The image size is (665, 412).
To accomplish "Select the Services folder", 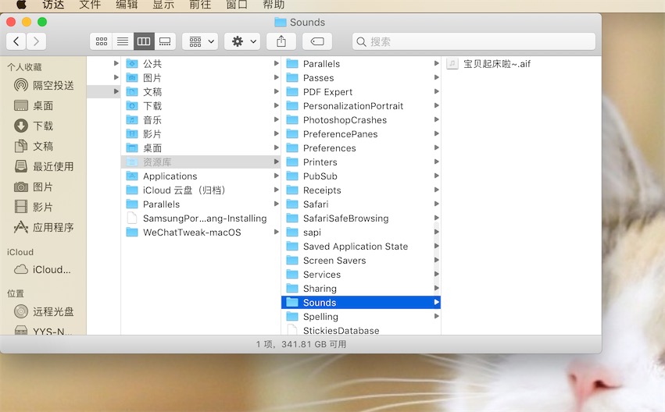I will coord(361,274).
